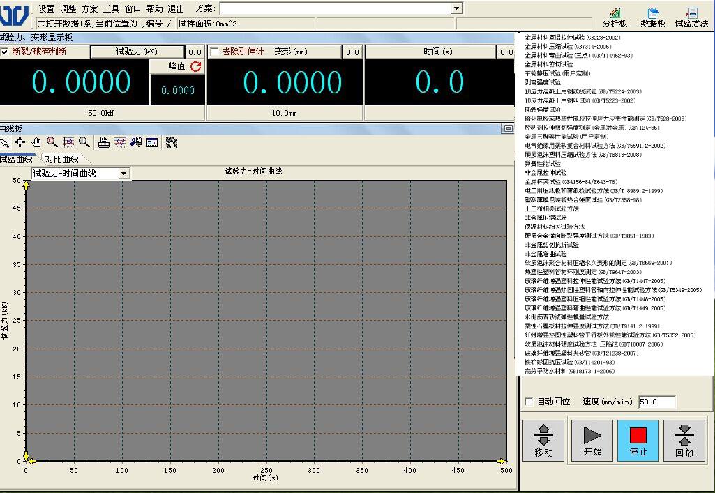The width and height of the screenshot is (715, 493).
Task: Click the scissors copy curve icon
Action: tap(136, 143)
